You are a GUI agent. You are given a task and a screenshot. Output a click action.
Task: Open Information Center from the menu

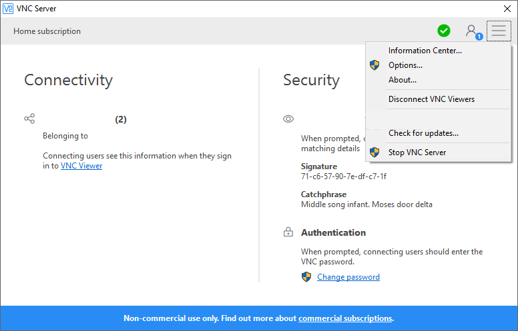[x=425, y=51]
